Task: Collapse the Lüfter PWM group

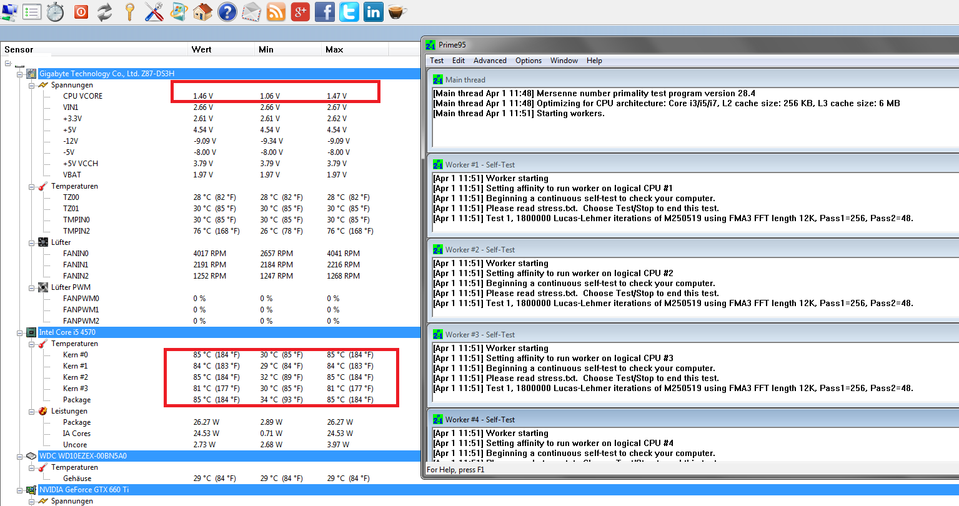Action: click(31, 287)
